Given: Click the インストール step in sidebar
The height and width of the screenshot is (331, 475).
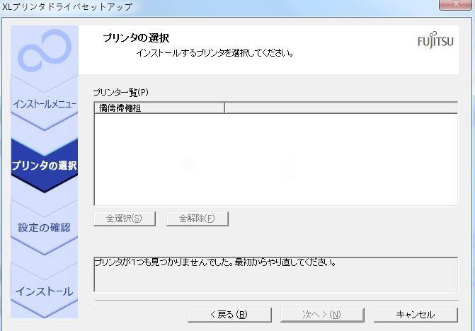Looking at the screenshot, I should point(44,291).
